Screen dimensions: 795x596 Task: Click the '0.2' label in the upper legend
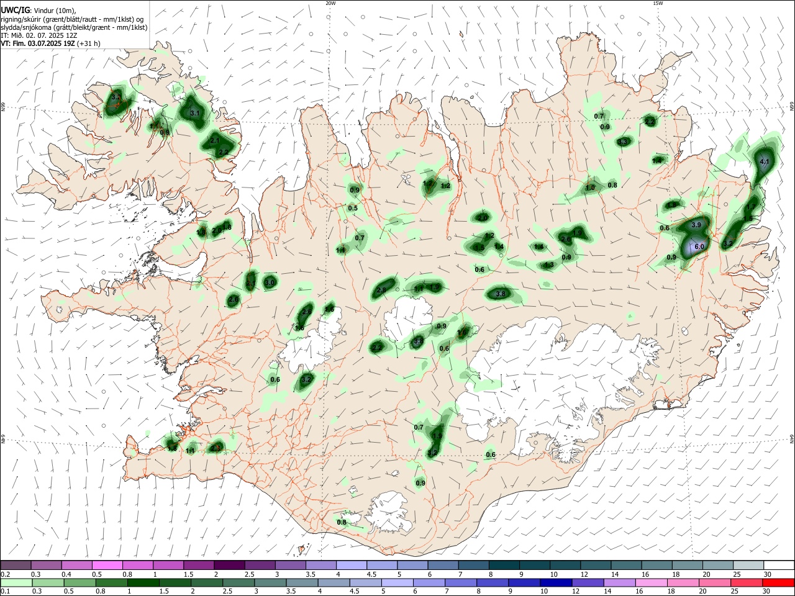[5, 574]
